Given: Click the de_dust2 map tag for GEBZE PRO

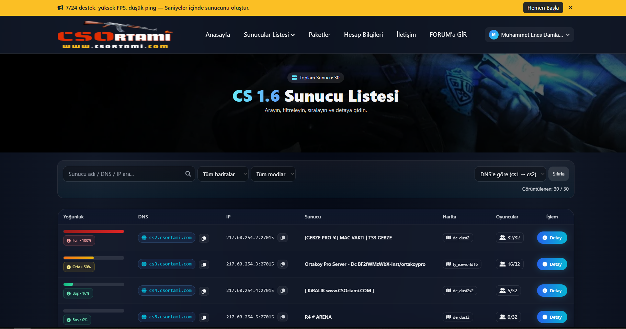Looking at the screenshot, I should click(x=458, y=238).
